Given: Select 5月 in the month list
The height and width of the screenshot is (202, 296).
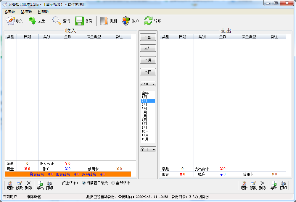Looking at the screenshot, I should pyautogui.click(x=148, y=112).
